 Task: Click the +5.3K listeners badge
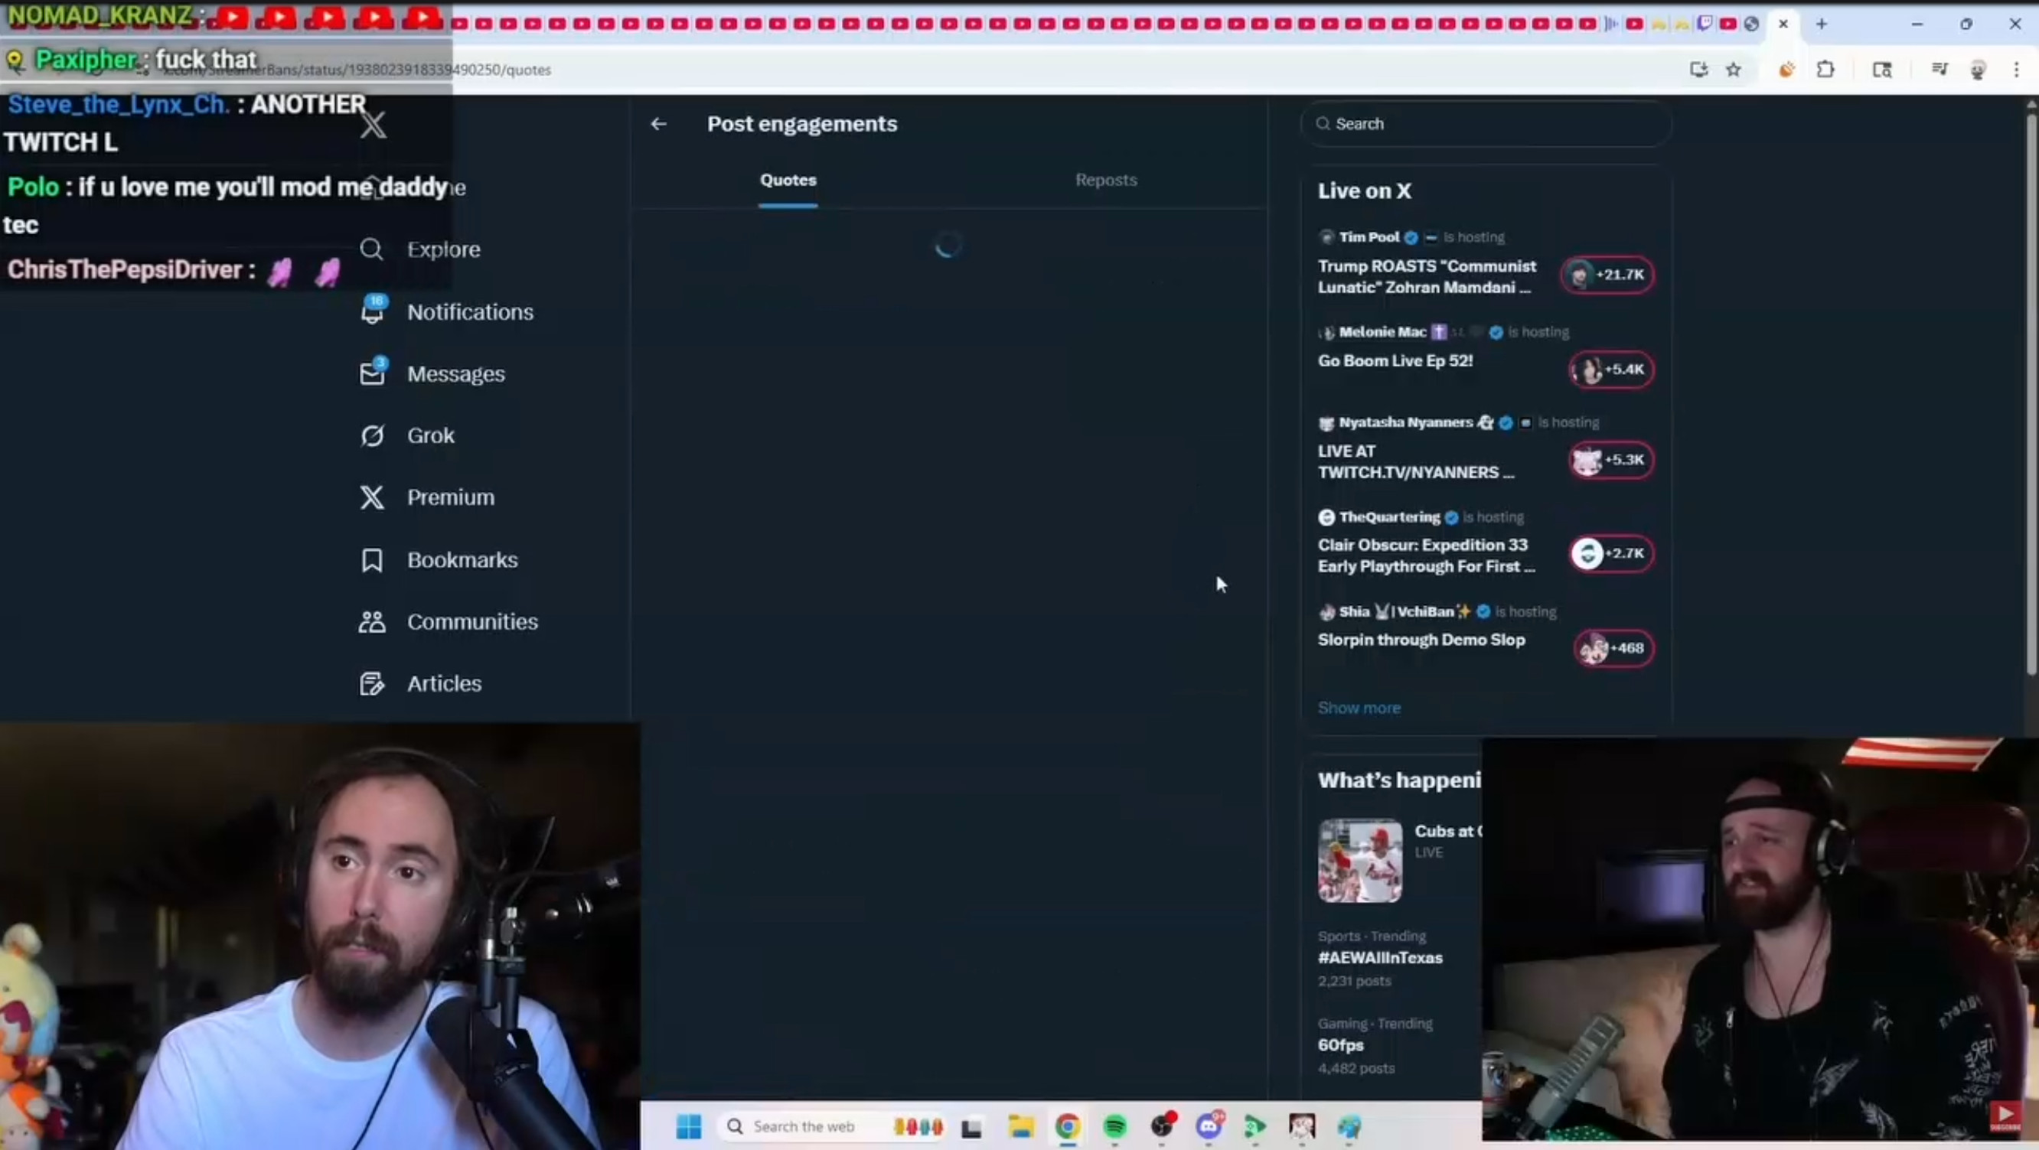(x=1611, y=460)
